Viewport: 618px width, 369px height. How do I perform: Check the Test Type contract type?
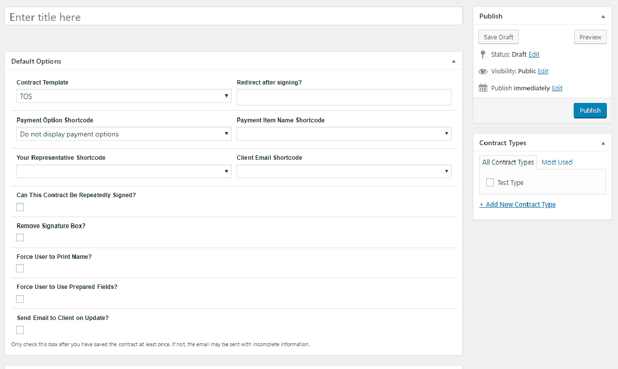tap(490, 182)
